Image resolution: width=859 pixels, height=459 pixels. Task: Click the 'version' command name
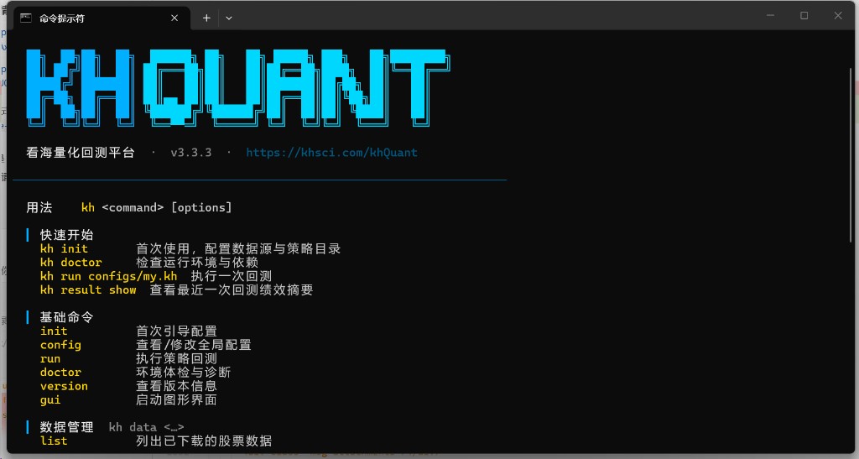(64, 386)
